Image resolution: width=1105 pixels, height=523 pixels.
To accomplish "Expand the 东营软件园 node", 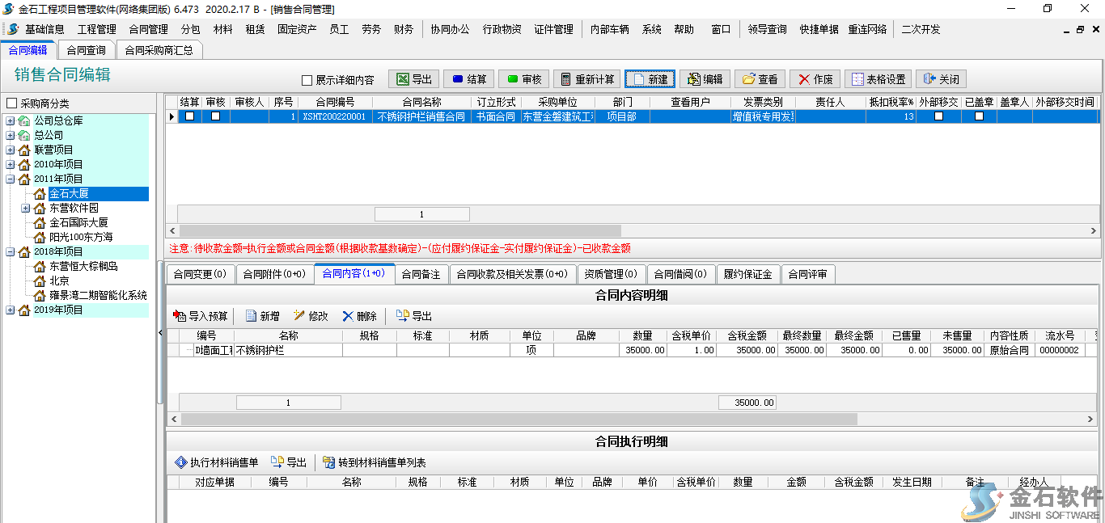I will (x=25, y=208).
